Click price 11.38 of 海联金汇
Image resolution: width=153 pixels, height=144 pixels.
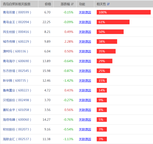point(46,139)
